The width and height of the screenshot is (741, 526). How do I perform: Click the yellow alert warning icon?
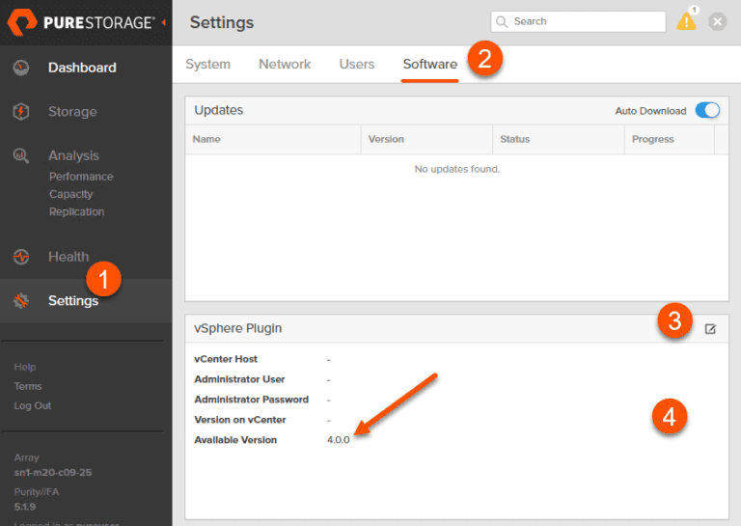(x=686, y=22)
